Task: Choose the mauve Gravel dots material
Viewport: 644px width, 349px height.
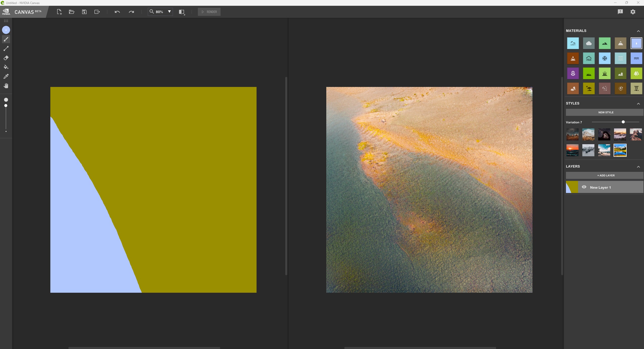Action: tap(605, 88)
